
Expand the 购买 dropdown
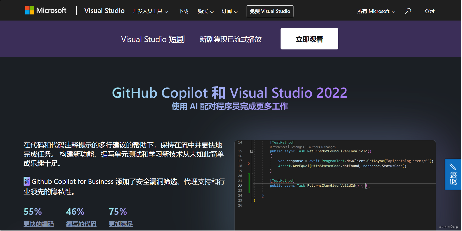point(206,11)
